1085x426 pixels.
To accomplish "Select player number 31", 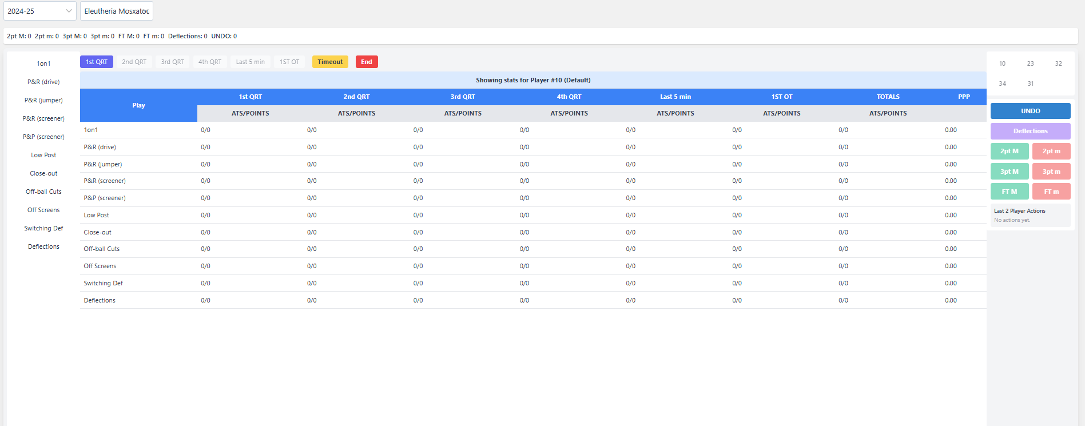I will click(1030, 83).
